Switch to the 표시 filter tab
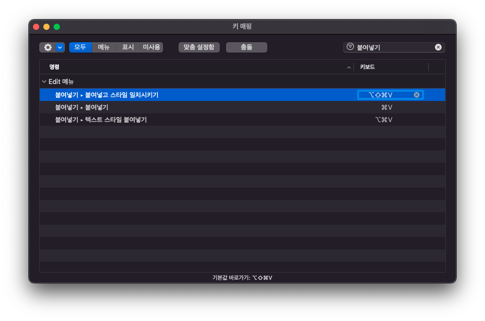 (x=128, y=47)
